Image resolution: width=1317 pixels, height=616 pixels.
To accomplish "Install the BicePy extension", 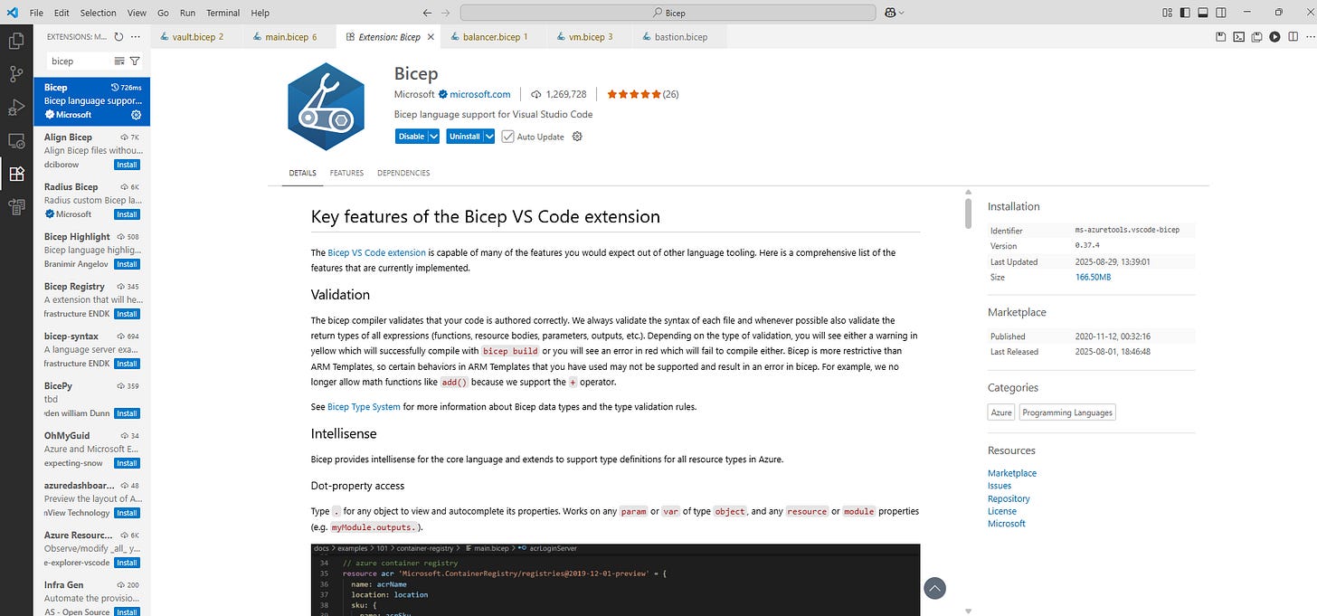I will click(127, 413).
